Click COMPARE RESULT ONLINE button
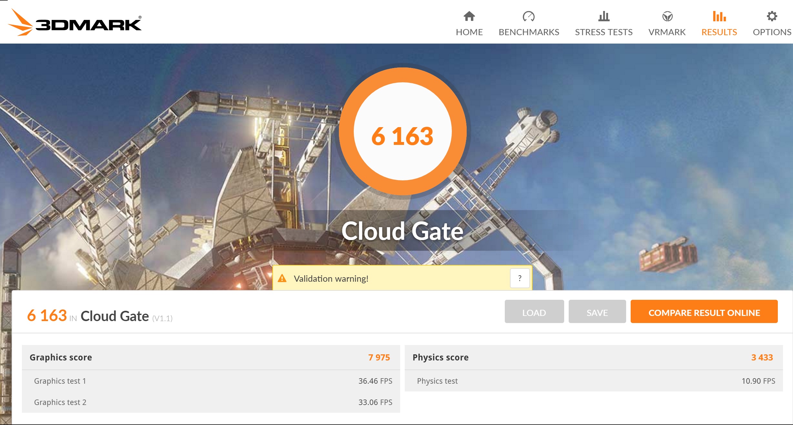793x425 pixels. tap(704, 311)
